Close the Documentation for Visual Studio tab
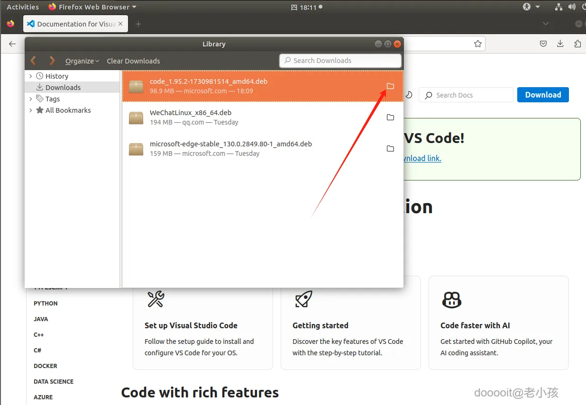The height and width of the screenshot is (405, 586). coord(120,24)
